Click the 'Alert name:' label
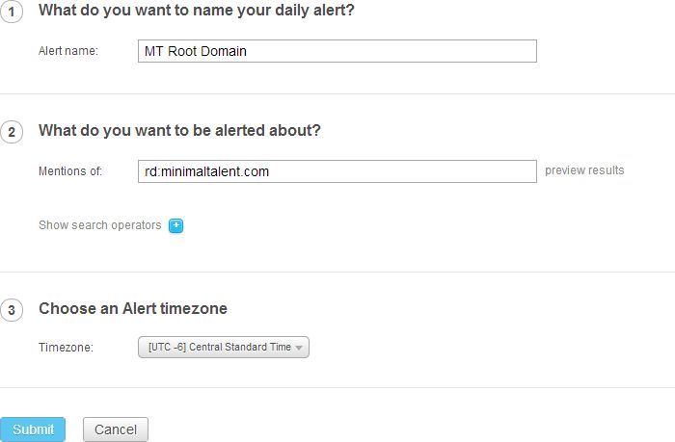The image size is (675, 442). click(x=68, y=51)
